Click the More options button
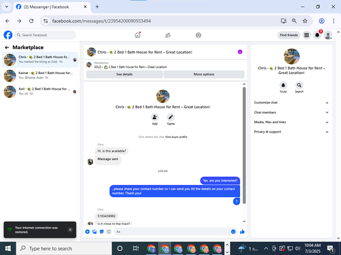 [204, 74]
